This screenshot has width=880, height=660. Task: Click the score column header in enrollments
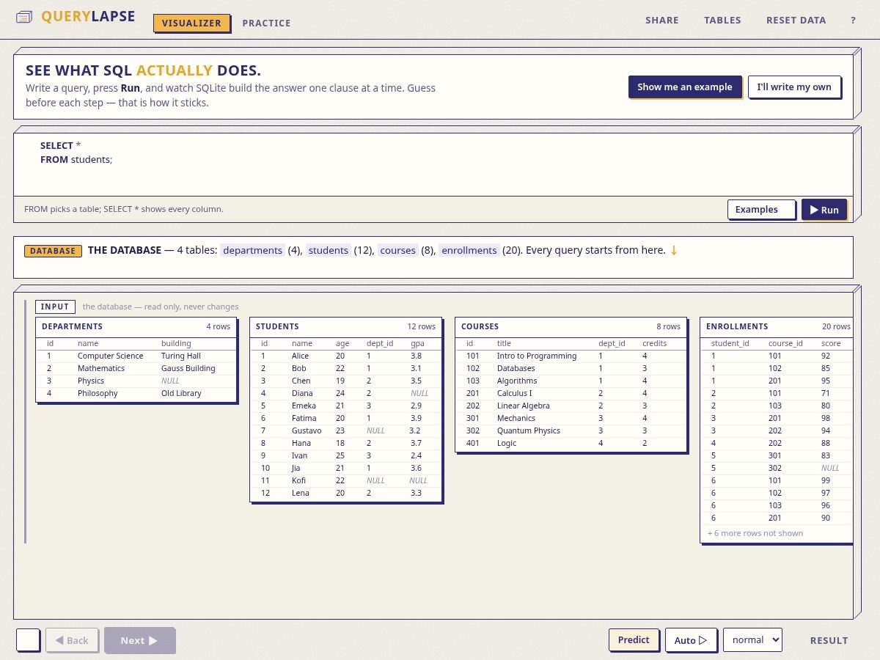831,343
